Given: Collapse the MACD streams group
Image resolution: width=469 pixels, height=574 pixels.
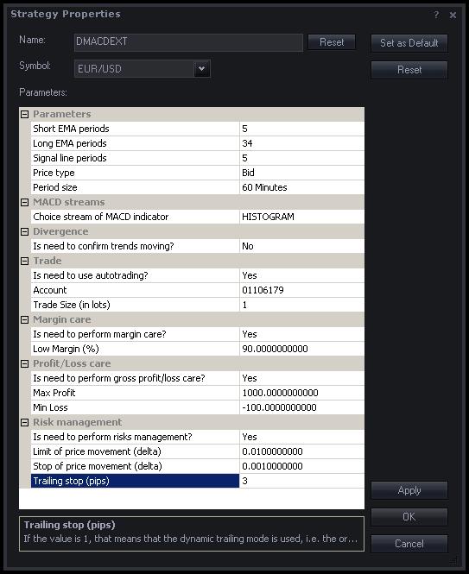Looking at the screenshot, I should (24, 202).
